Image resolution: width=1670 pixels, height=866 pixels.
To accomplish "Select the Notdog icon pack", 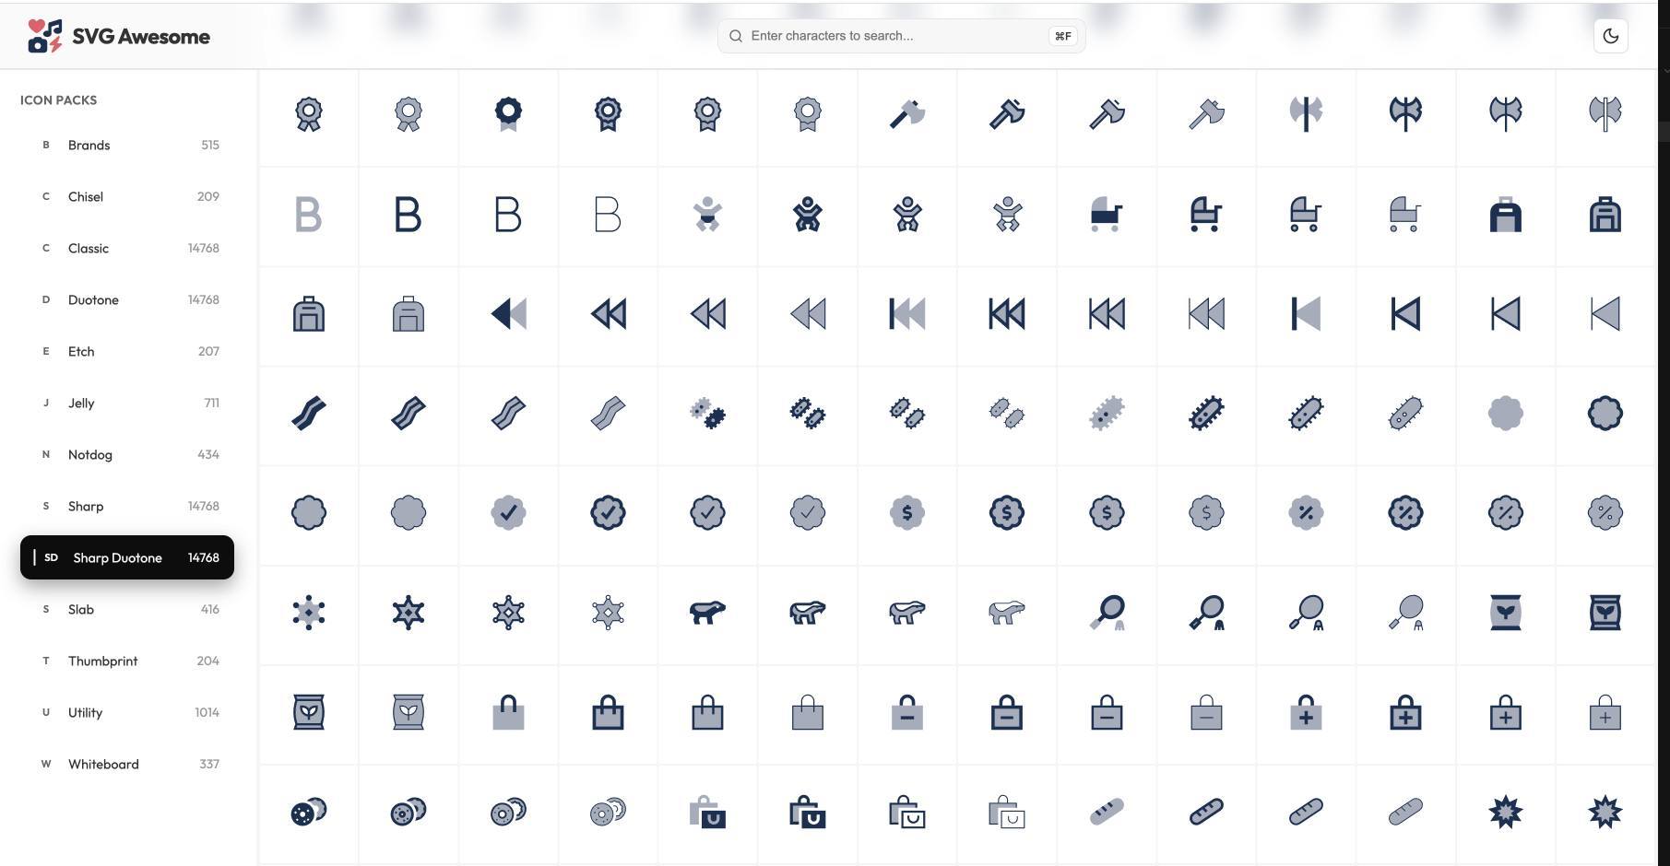I will [x=127, y=454].
